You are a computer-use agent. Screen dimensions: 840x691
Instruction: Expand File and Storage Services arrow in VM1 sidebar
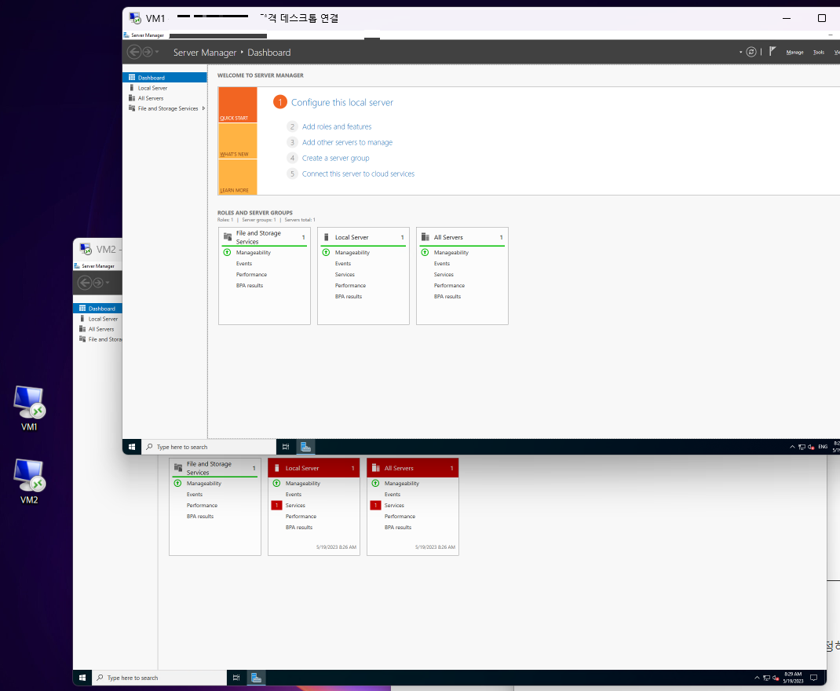click(203, 108)
